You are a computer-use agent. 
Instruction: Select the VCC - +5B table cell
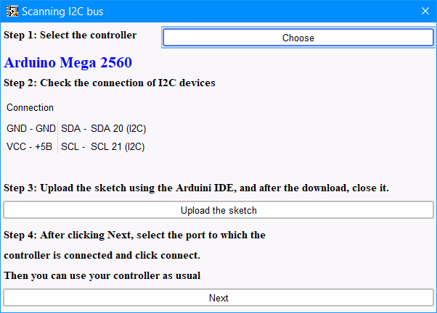click(29, 146)
